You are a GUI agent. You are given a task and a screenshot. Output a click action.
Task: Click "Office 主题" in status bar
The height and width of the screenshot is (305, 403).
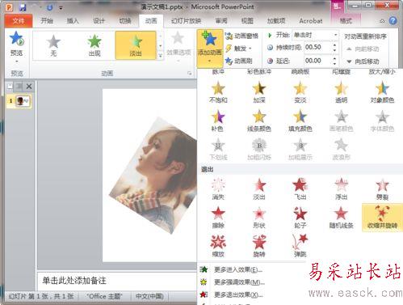point(104,296)
